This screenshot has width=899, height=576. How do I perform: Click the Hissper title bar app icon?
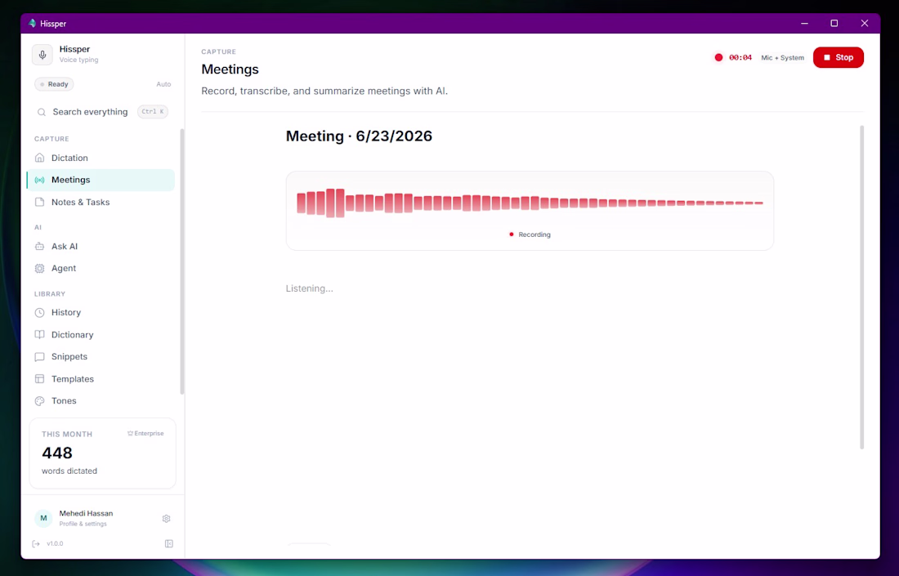point(32,24)
